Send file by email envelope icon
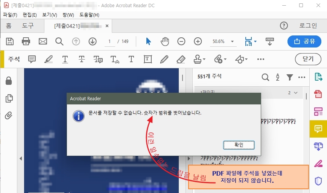The image size is (327, 193). coord(43,41)
